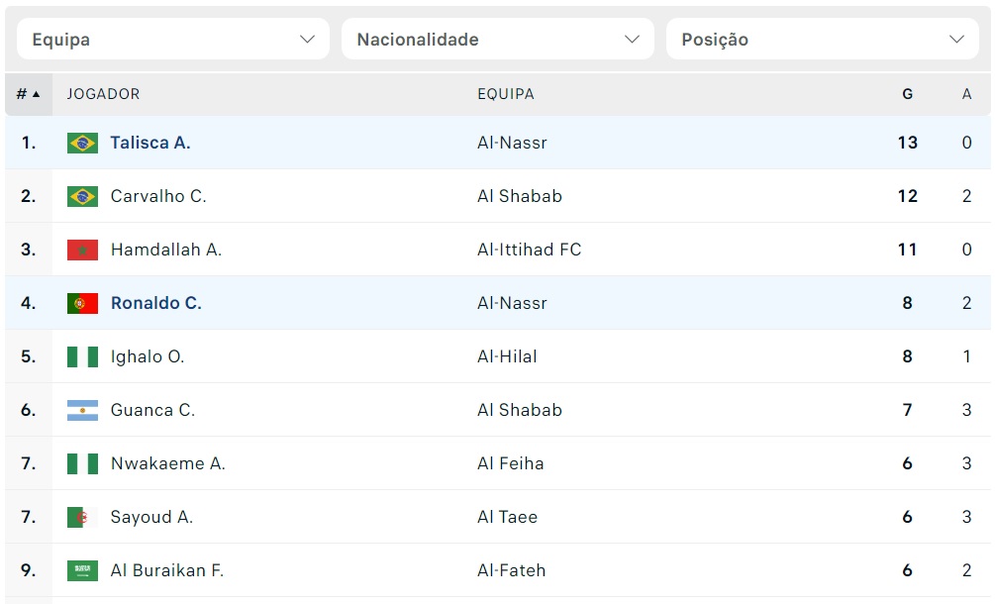Select the Nwakaeme A. row
Image resolution: width=995 pixels, height=604 pixels.
click(497, 463)
